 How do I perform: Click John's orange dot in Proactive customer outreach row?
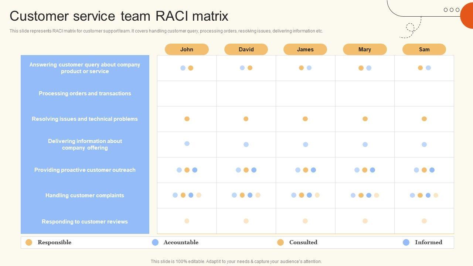coord(187,170)
